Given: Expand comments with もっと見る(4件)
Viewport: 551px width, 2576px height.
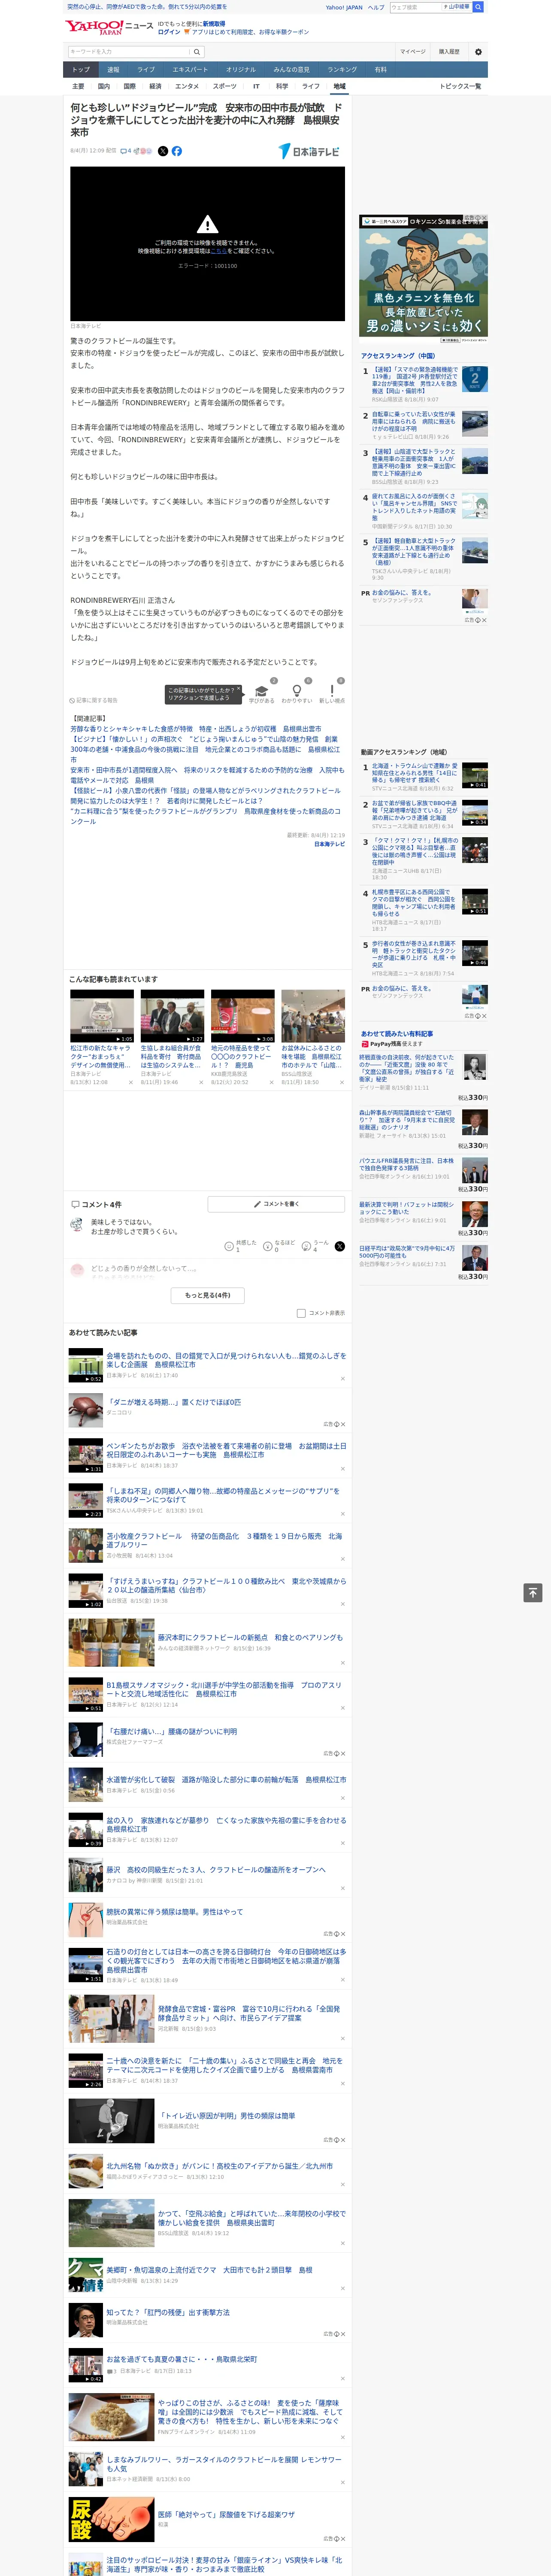Looking at the screenshot, I should (x=207, y=1295).
